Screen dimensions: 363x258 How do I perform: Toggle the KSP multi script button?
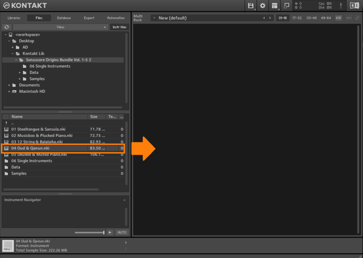click(x=338, y=18)
